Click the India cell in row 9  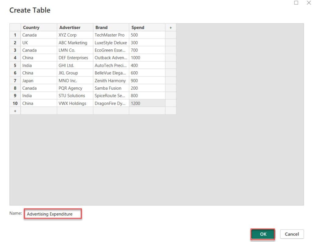pos(39,96)
